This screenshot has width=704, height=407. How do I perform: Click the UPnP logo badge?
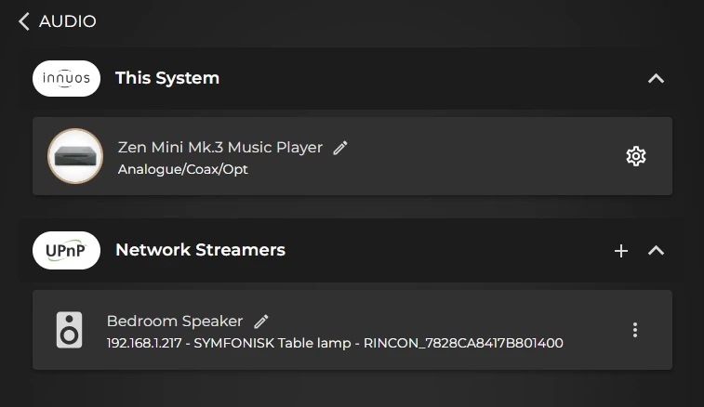point(66,250)
